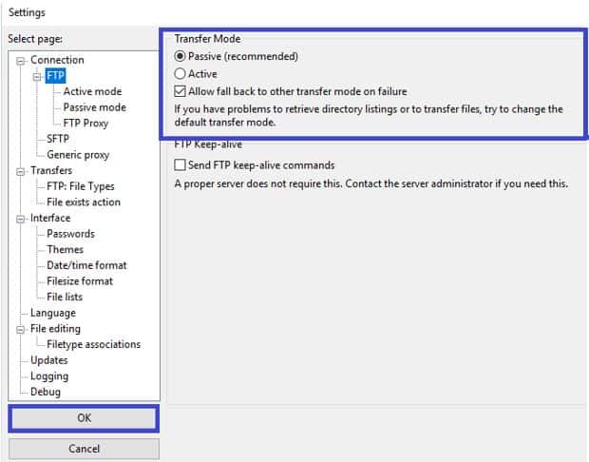The image size is (589, 462).
Task: Open the Passwords settings page
Action: pos(70,234)
